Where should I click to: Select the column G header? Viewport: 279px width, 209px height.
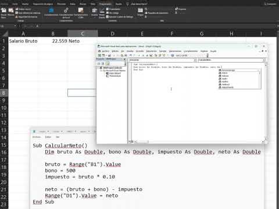tap(202, 34)
